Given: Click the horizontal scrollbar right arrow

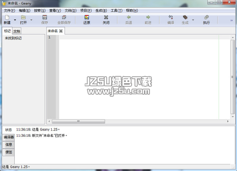Looking at the screenshot, I should coord(228,121).
